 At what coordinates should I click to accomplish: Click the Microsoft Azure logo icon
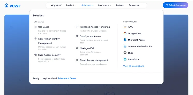click(125, 40)
